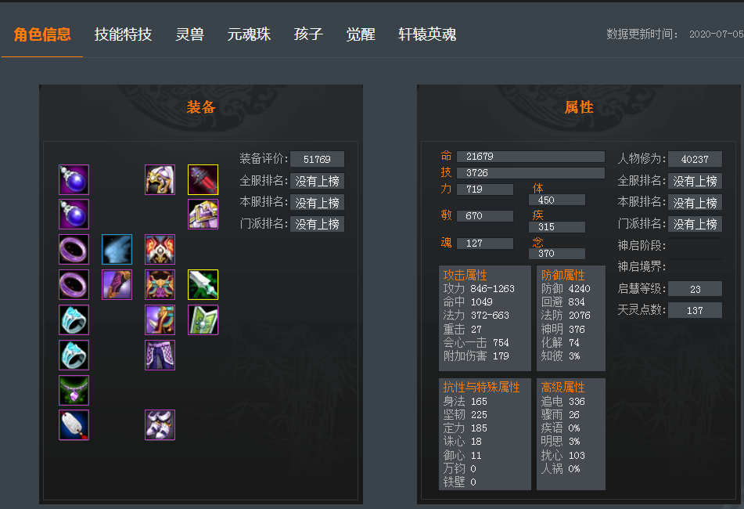Click the purple chest armor icon
This screenshot has height=509, width=744.
[x=203, y=214]
